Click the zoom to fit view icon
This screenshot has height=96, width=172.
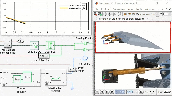tap(119, 14)
